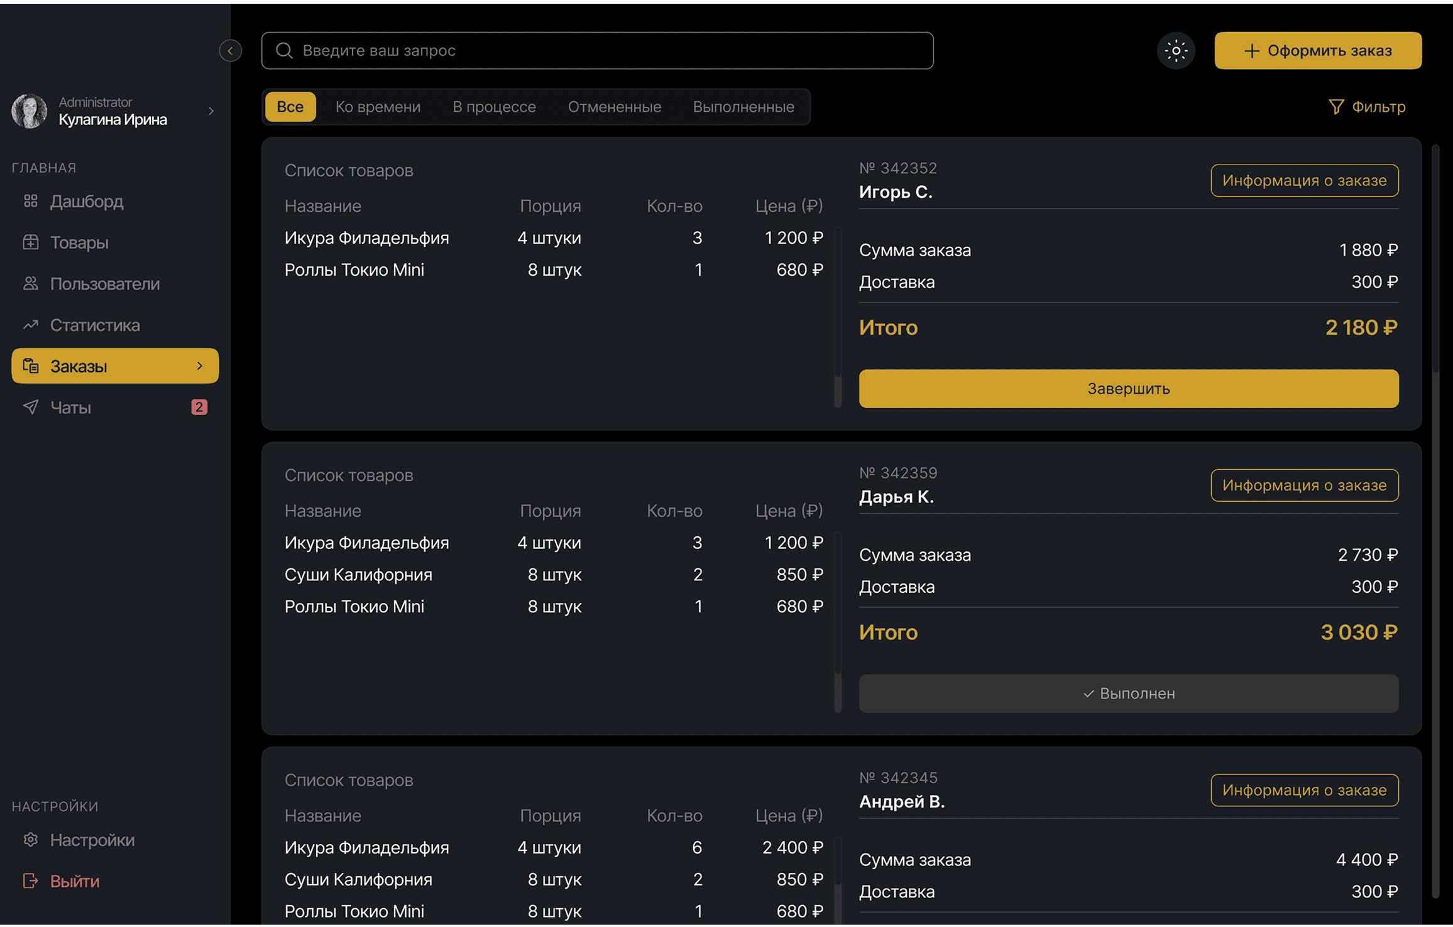The height and width of the screenshot is (927, 1453).
Task: Click the Настройки gear icon
Action: click(30, 840)
